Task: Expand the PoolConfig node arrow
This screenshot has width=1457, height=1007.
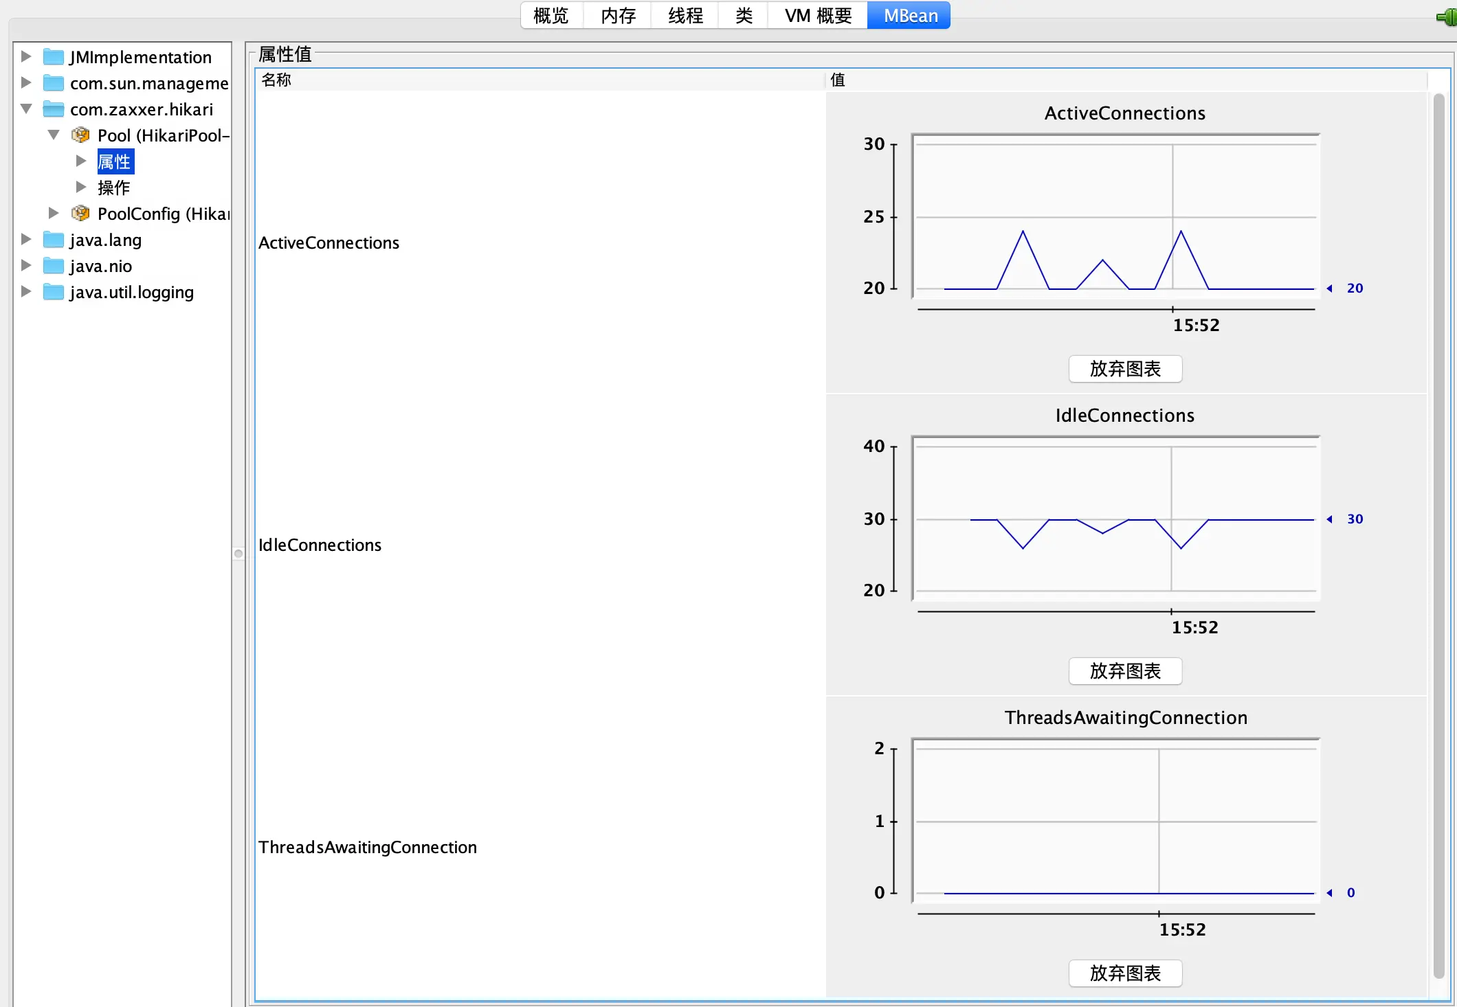Action: 54,213
